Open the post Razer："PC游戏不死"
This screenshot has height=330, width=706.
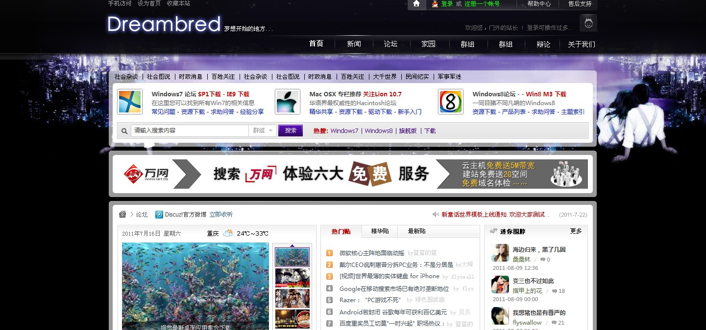pos(370,300)
